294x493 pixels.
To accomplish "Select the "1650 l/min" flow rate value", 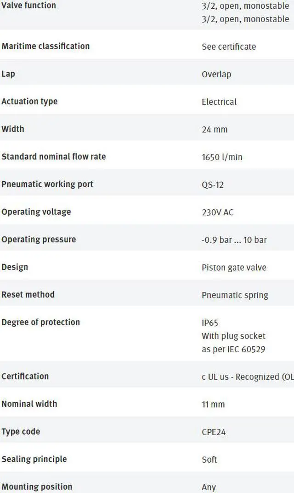I will 222,157.
